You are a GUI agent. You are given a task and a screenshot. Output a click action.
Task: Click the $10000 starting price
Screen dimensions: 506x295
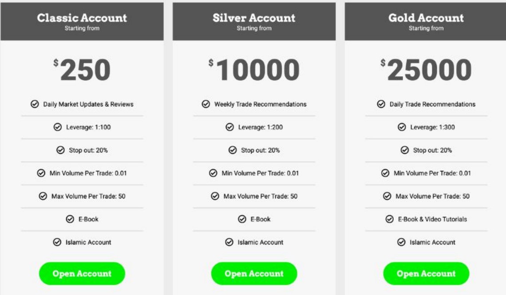coord(254,70)
